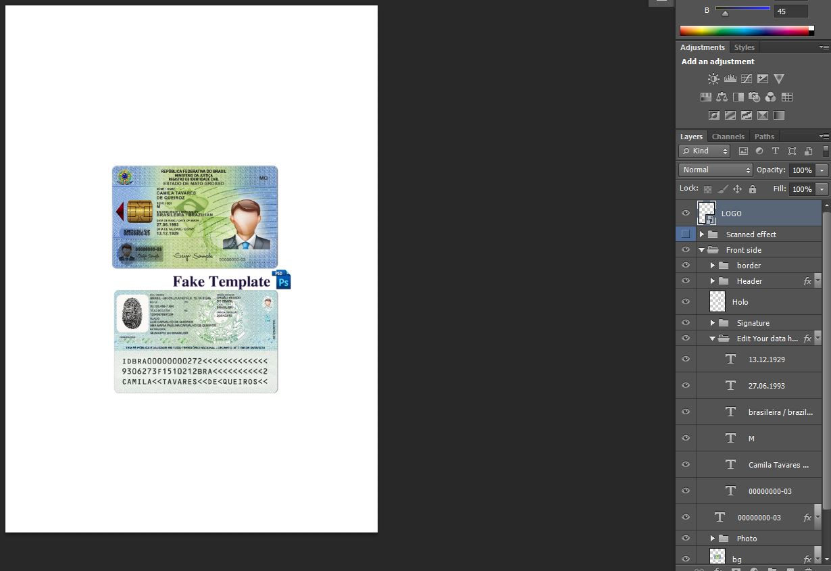
Task: Expand the Photo layer group
Action: (x=713, y=538)
